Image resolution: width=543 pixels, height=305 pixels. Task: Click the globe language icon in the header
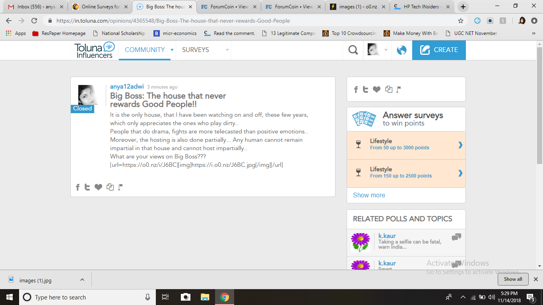click(401, 50)
